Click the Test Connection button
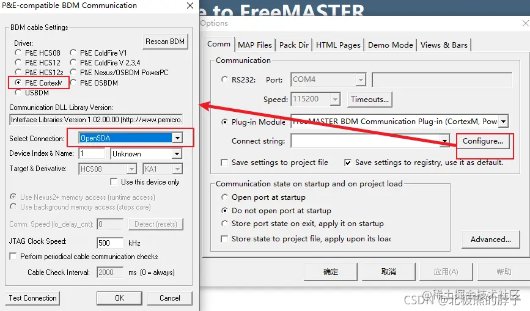 pos(32,298)
